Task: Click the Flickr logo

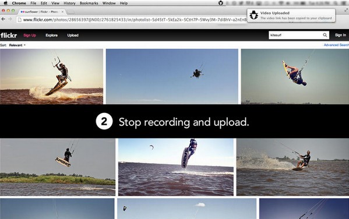Action: [x=9, y=35]
